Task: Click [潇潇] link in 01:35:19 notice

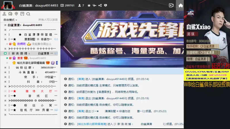Action: click(x=81, y=98)
